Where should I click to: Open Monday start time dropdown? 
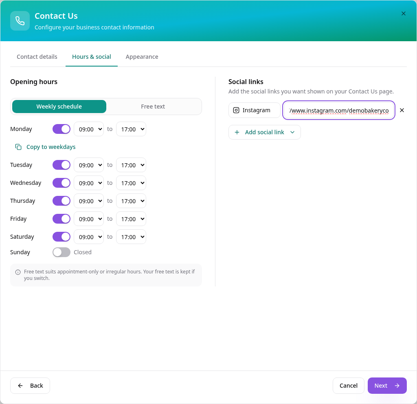click(89, 129)
